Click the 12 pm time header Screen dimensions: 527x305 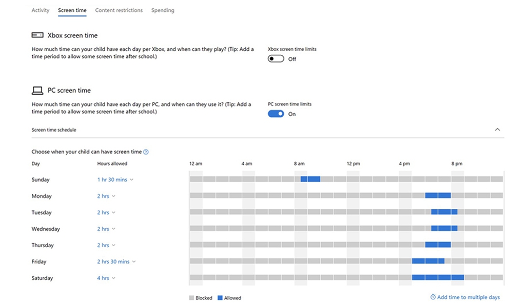[x=353, y=164]
